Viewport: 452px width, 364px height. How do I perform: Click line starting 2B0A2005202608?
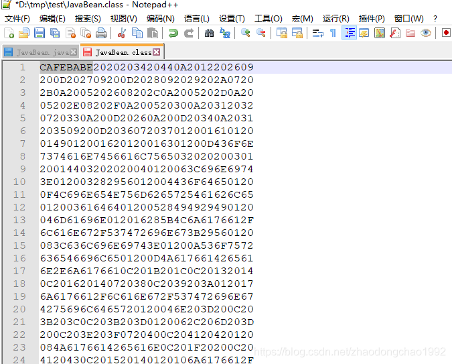pos(147,93)
